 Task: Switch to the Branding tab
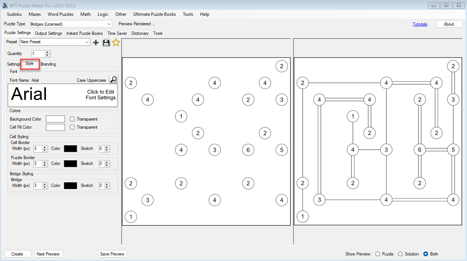click(48, 64)
